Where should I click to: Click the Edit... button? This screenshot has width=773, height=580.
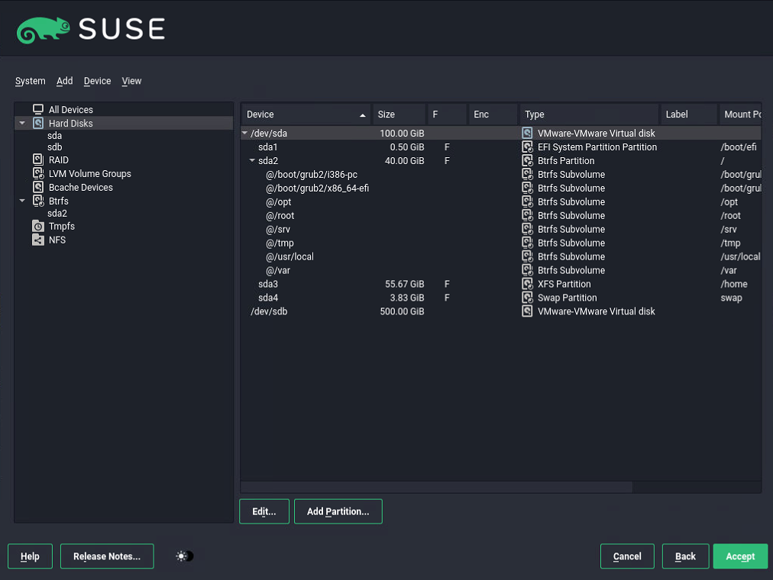tap(264, 511)
